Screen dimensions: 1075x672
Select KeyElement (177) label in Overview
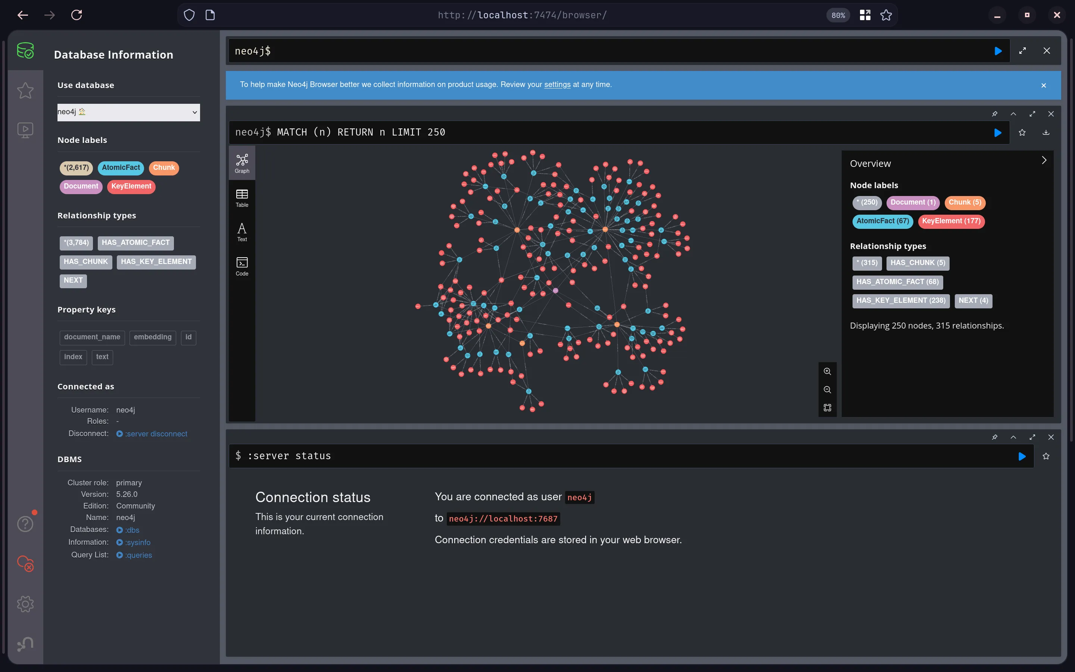tap(951, 221)
